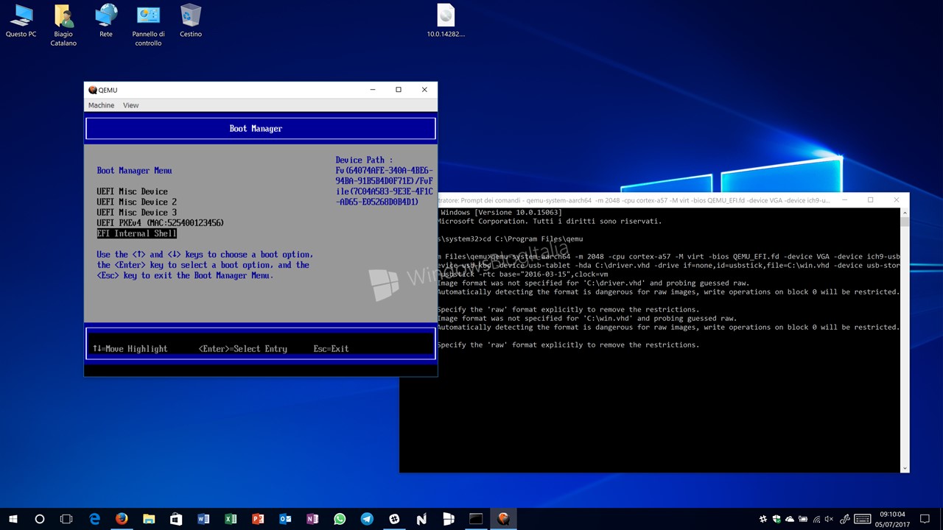Image resolution: width=943 pixels, height=530 pixels.
Task: Select UEFI Misc Device 3 boot entry
Action: point(136,212)
